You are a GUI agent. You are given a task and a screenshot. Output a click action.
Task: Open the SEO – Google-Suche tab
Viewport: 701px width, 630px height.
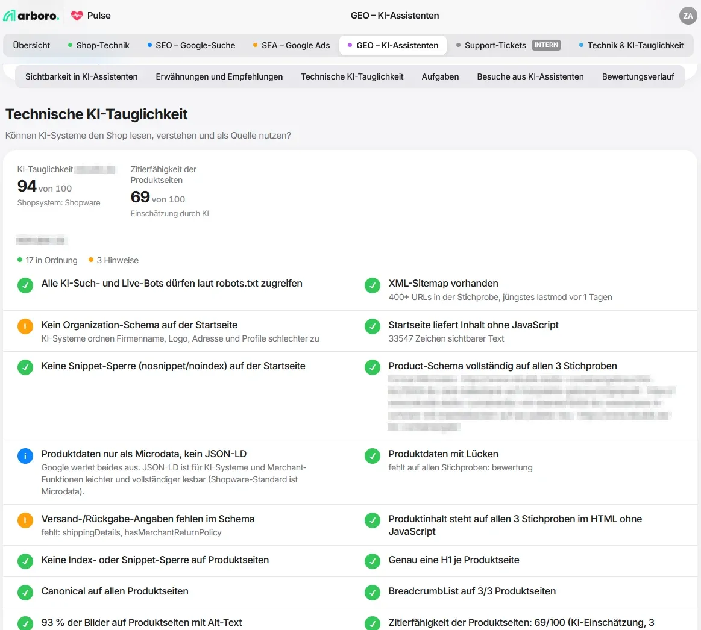pyautogui.click(x=191, y=45)
